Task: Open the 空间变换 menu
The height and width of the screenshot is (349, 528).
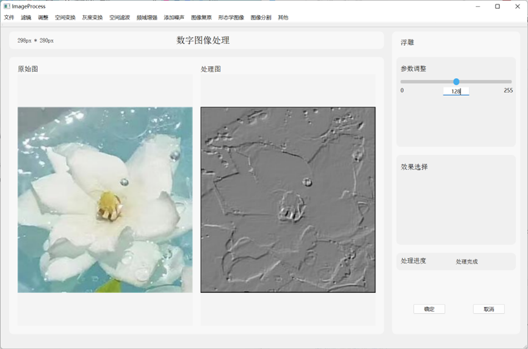Action: [65, 18]
